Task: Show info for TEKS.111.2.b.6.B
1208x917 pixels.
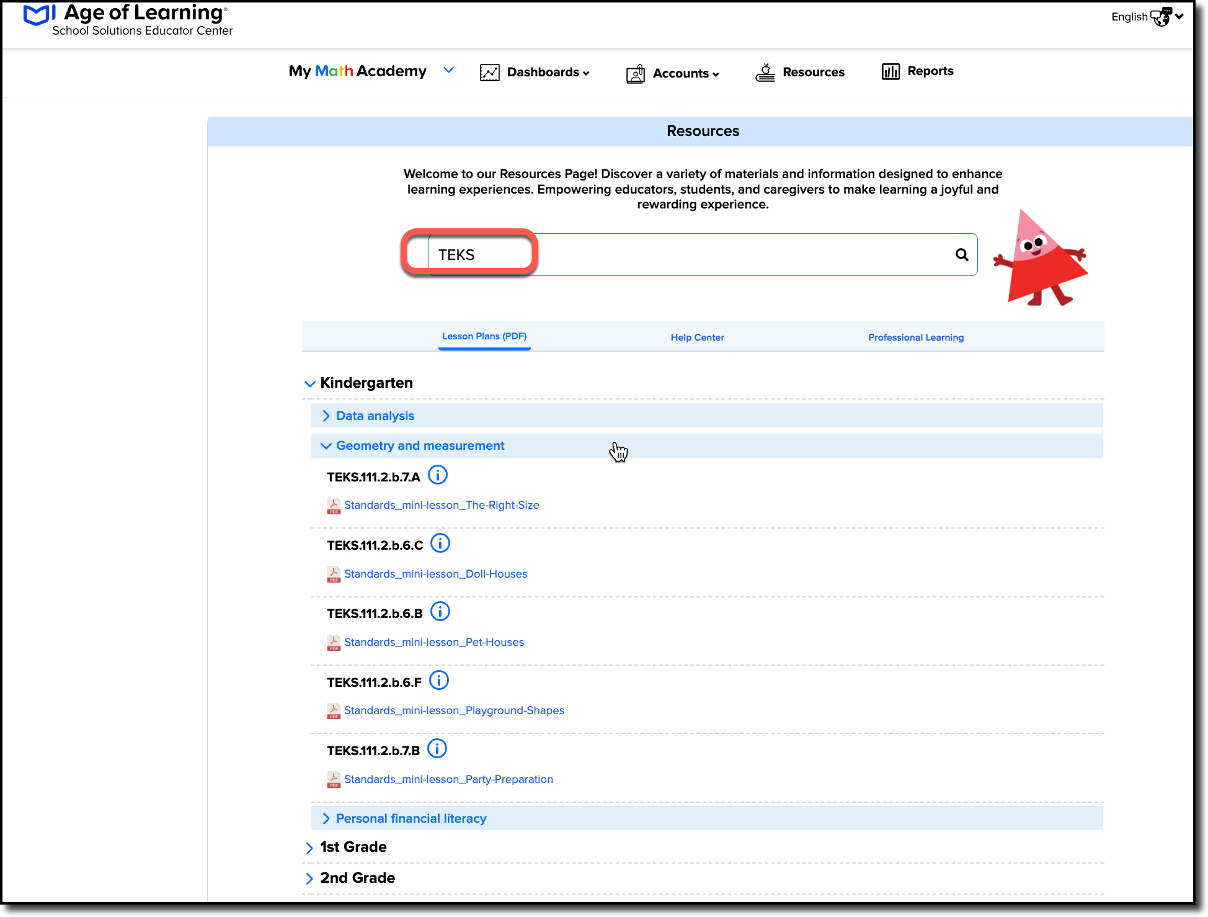Action: 440,612
